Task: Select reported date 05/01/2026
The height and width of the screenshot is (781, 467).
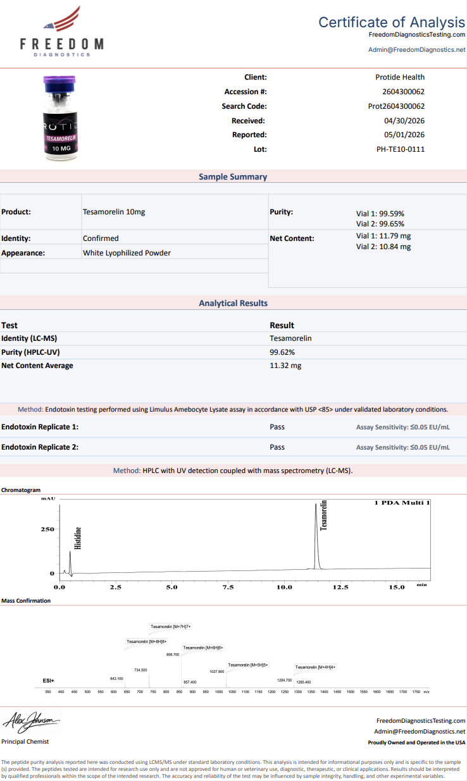Action: (404, 135)
